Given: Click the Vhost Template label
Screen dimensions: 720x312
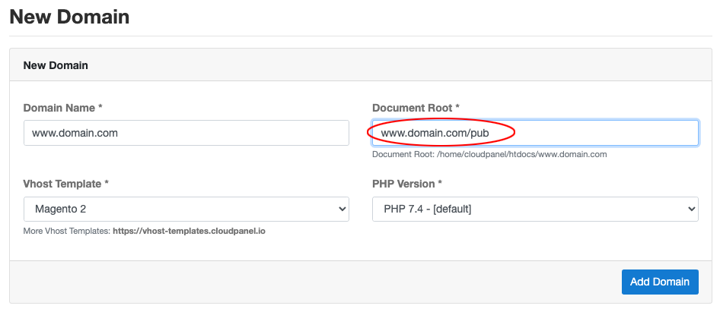Looking at the screenshot, I should click(x=65, y=184).
